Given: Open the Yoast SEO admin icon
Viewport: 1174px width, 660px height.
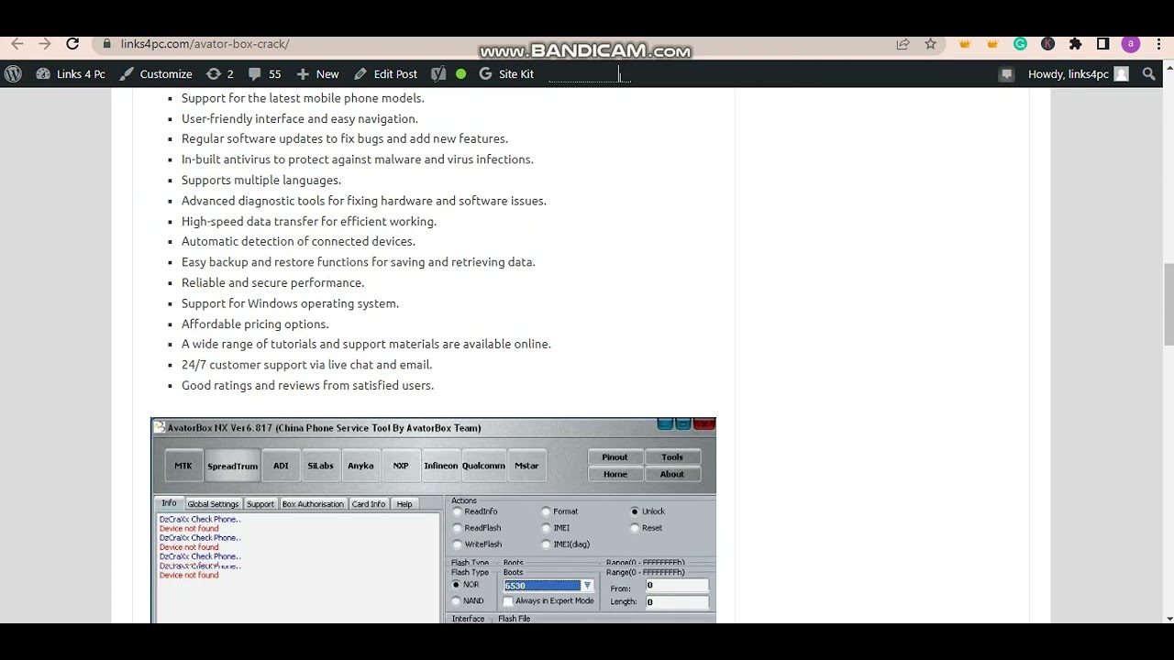Looking at the screenshot, I should [438, 74].
